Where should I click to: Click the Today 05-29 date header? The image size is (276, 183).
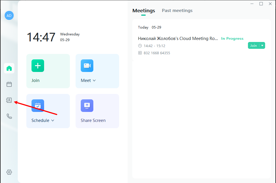[x=149, y=27]
